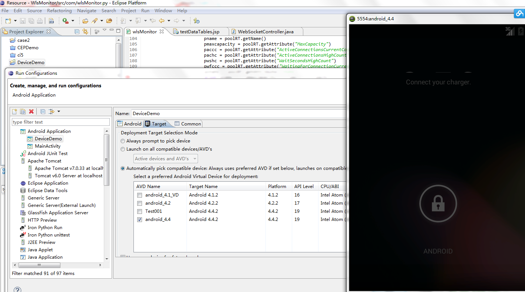Click New launch configuration icon
The height and width of the screenshot is (292, 525).
tap(15, 111)
